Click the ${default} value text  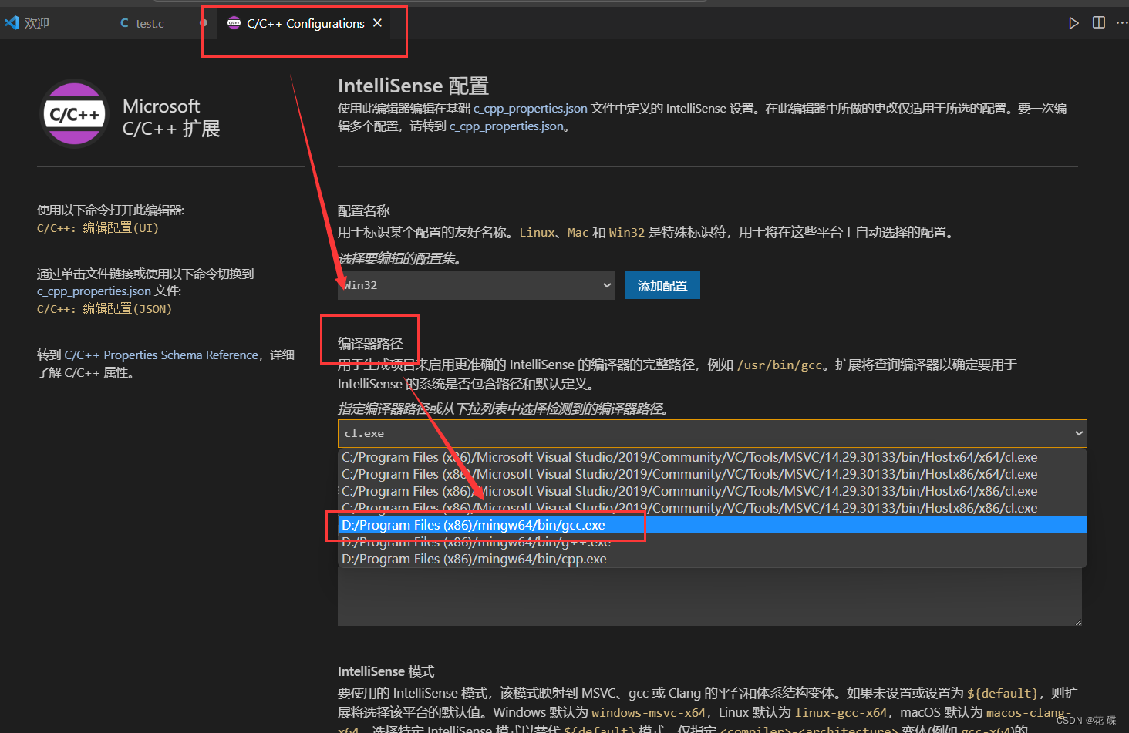[x=1002, y=694]
